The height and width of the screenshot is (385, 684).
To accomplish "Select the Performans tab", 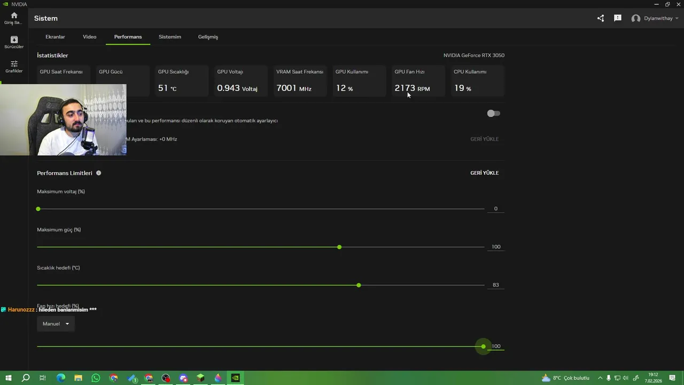I will tap(128, 37).
